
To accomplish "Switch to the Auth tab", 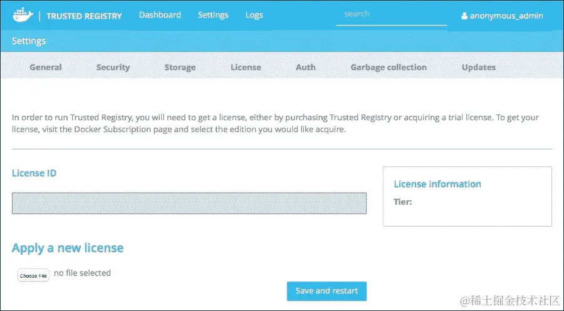I will (305, 67).
